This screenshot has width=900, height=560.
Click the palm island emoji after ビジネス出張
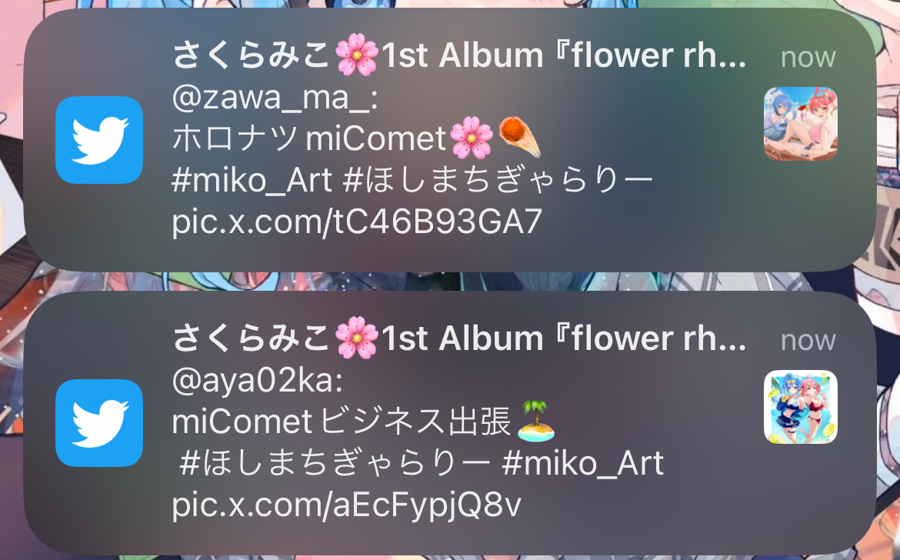coord(536,421)
